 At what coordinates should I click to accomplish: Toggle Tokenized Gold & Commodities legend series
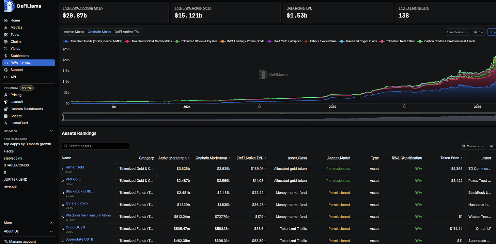(149, 41)
